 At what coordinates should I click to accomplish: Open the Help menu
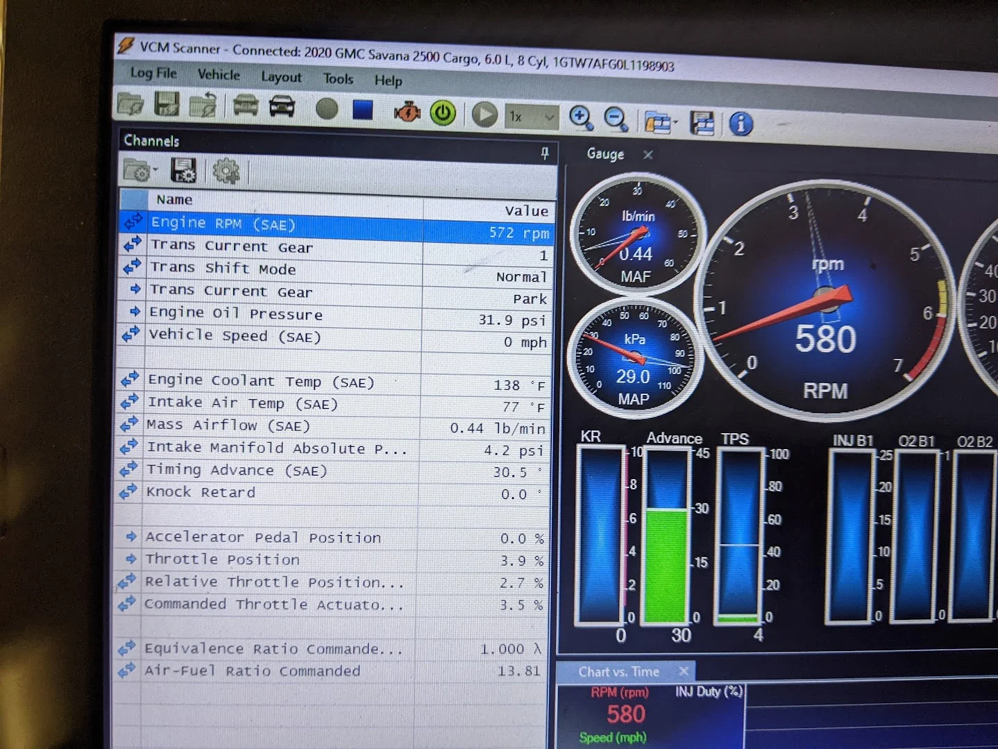click(388, 81)
